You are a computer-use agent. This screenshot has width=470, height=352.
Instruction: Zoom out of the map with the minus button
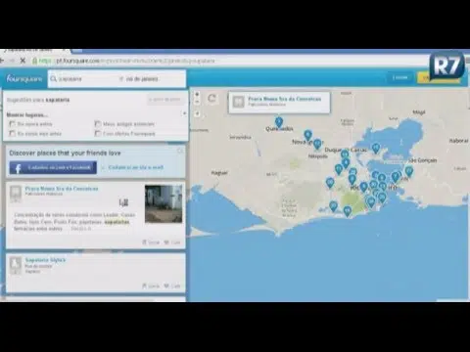click(x=197, y=102)
